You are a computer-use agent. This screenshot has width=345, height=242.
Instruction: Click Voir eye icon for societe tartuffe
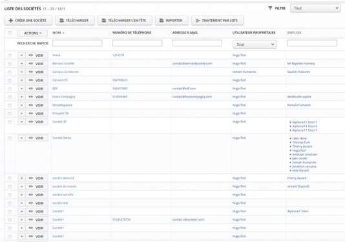[30, 195]
